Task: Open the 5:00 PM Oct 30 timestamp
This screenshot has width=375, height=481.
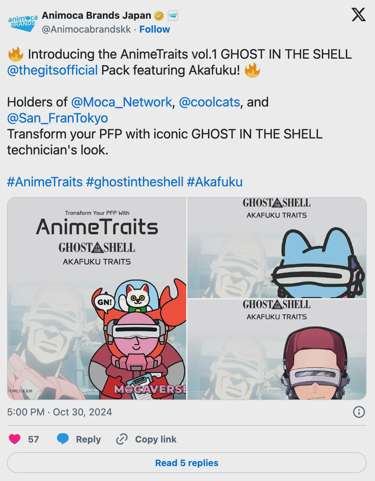Action: coord(59,412)
